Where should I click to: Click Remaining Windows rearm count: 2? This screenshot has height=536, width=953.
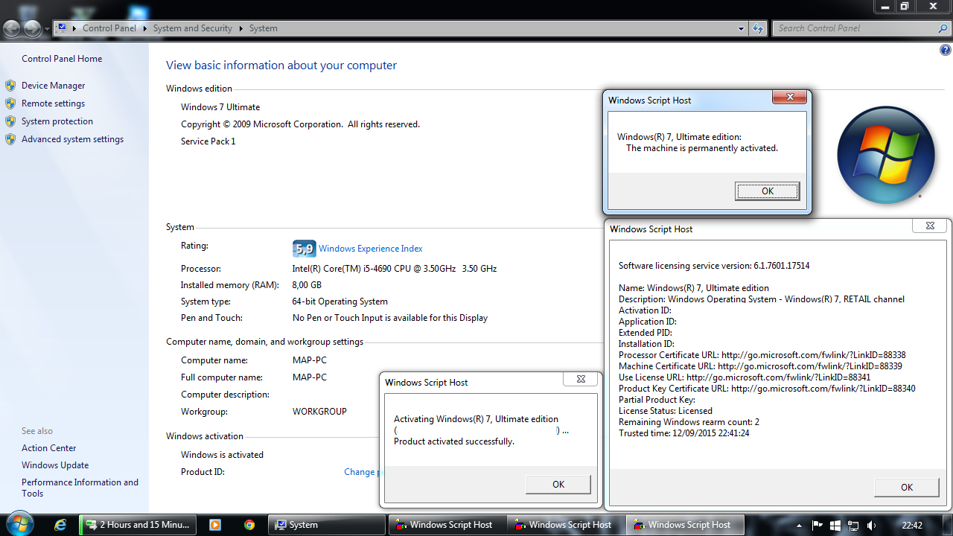[x=689, y=422]
